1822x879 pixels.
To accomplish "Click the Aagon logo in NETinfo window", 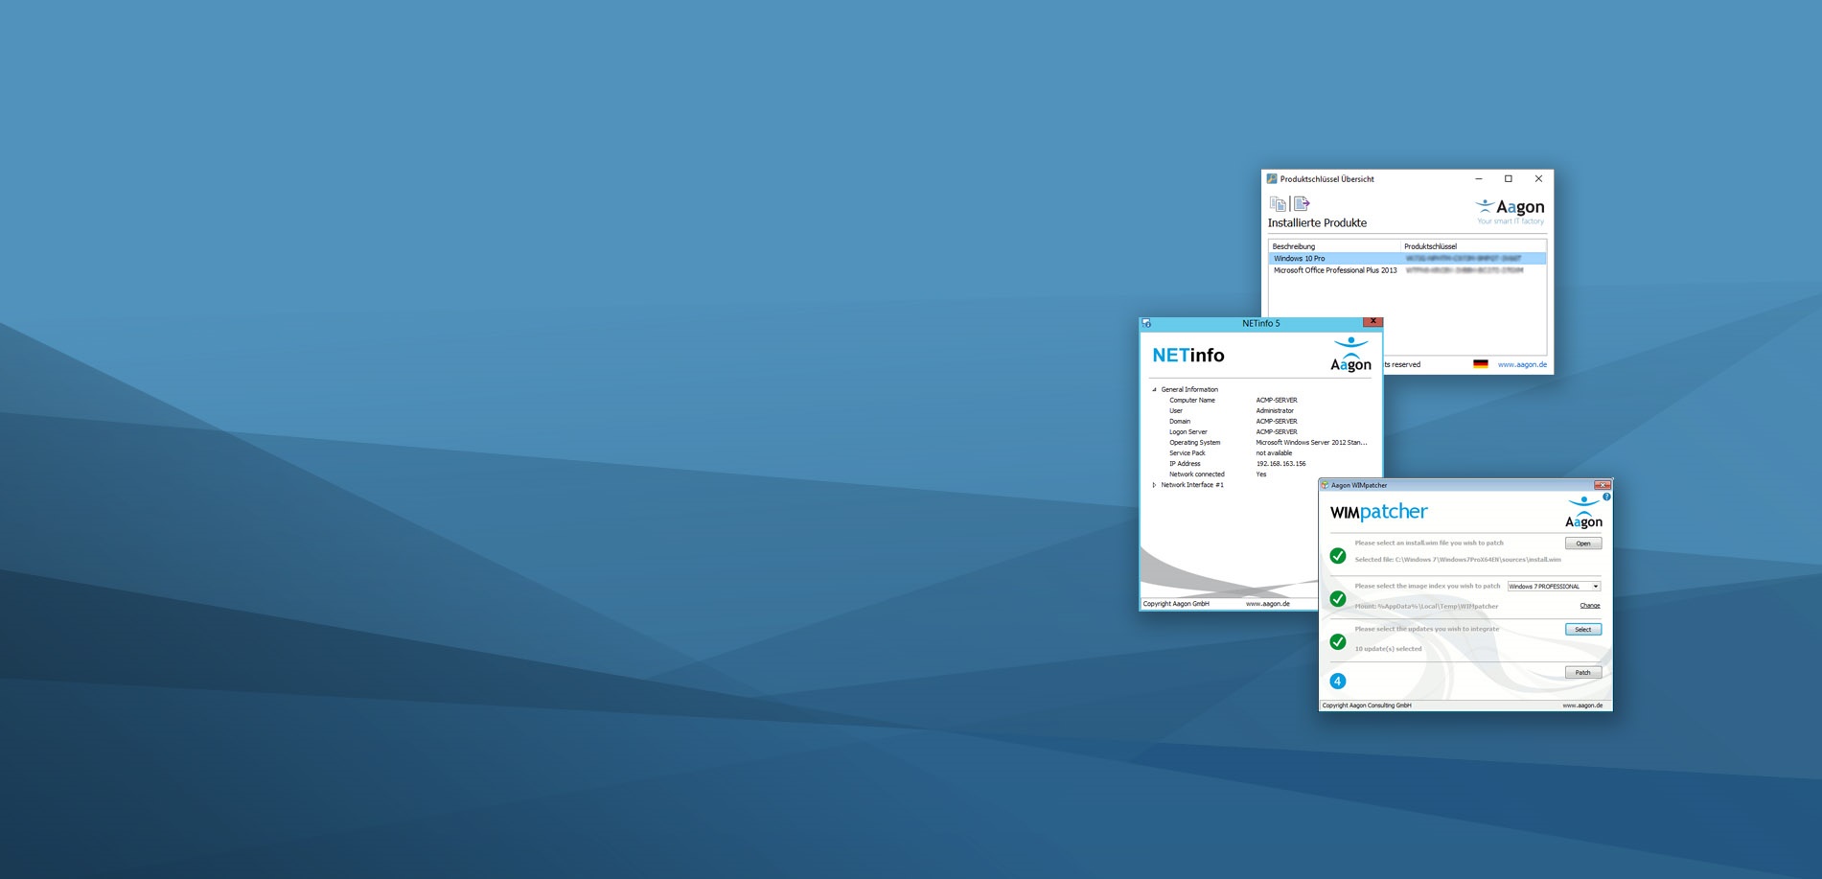I will tap(1350, 354).
